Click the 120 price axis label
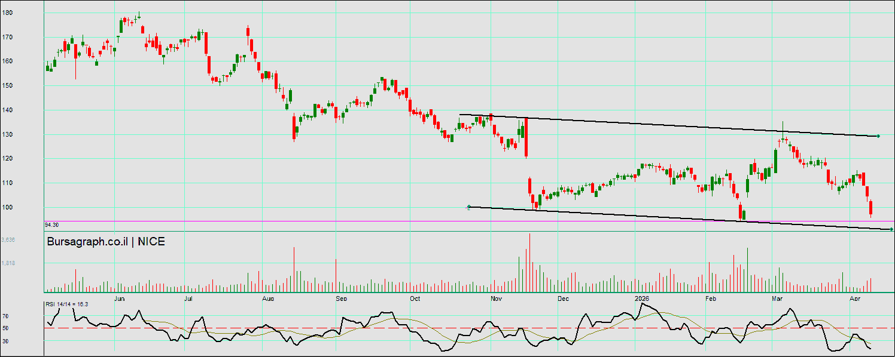This screenshot has width=895, height=357. tap(7, 159)
